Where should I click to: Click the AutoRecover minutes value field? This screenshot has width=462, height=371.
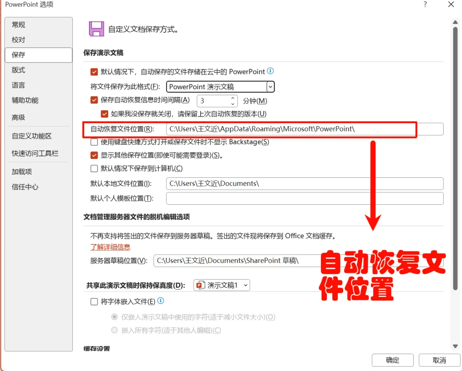213,101
